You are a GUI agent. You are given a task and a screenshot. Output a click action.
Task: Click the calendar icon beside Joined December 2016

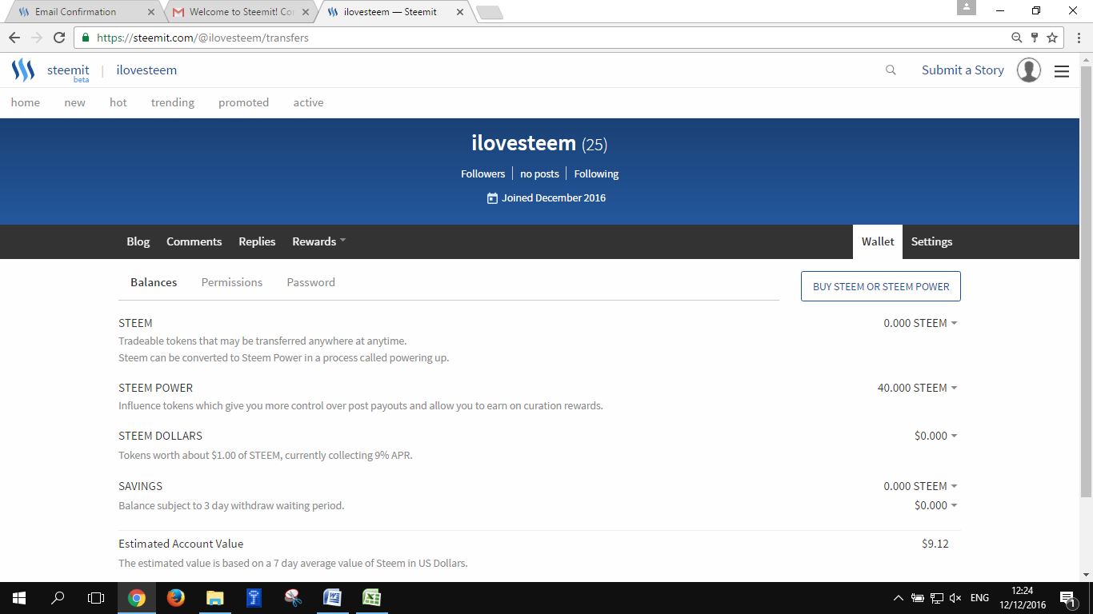492,198
